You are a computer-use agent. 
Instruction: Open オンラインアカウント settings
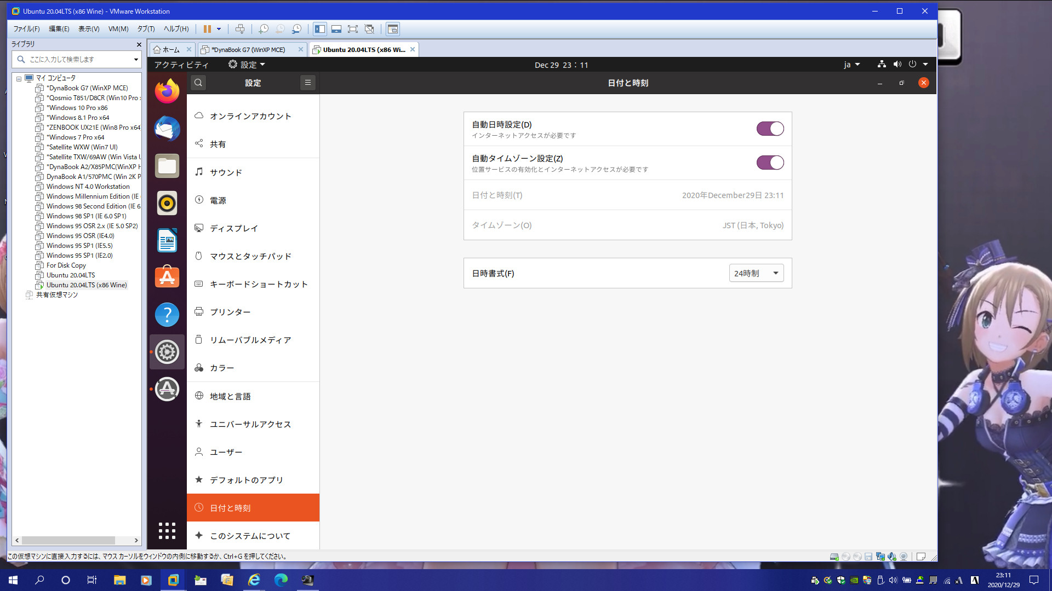pyautogui.click(x=253, y=116)
